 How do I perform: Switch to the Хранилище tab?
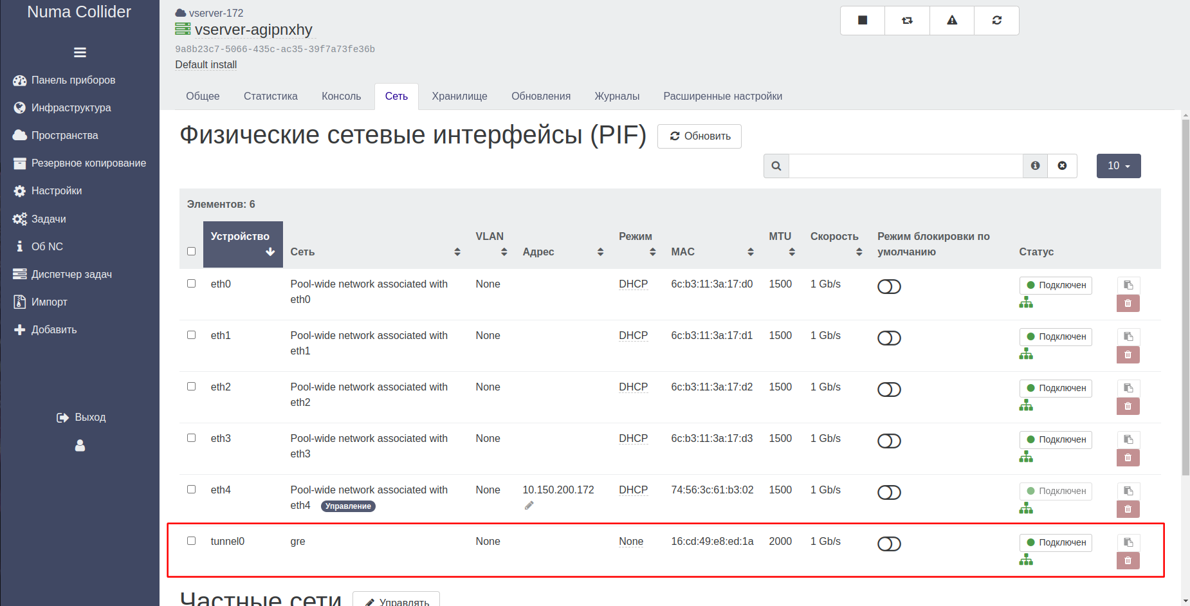[459, 96]
